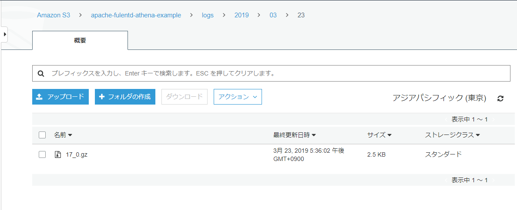
Task: Click the plus icon for folder creation
Action: (102, 97)
